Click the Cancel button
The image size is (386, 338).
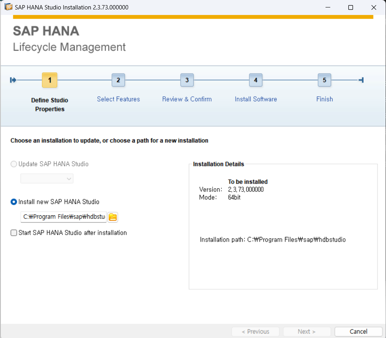click(359, 332)
